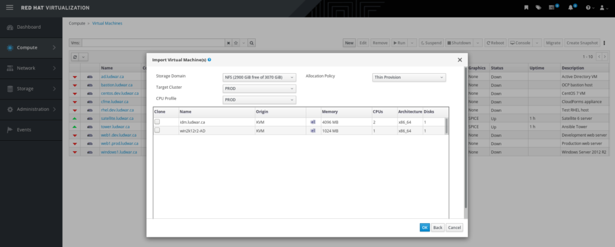Click OK to import the VMs
615x247 pixels.
point(425,227)
